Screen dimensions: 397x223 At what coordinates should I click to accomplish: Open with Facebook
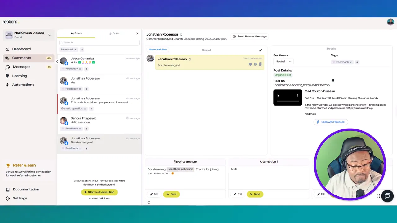click(x=331, y=122)
